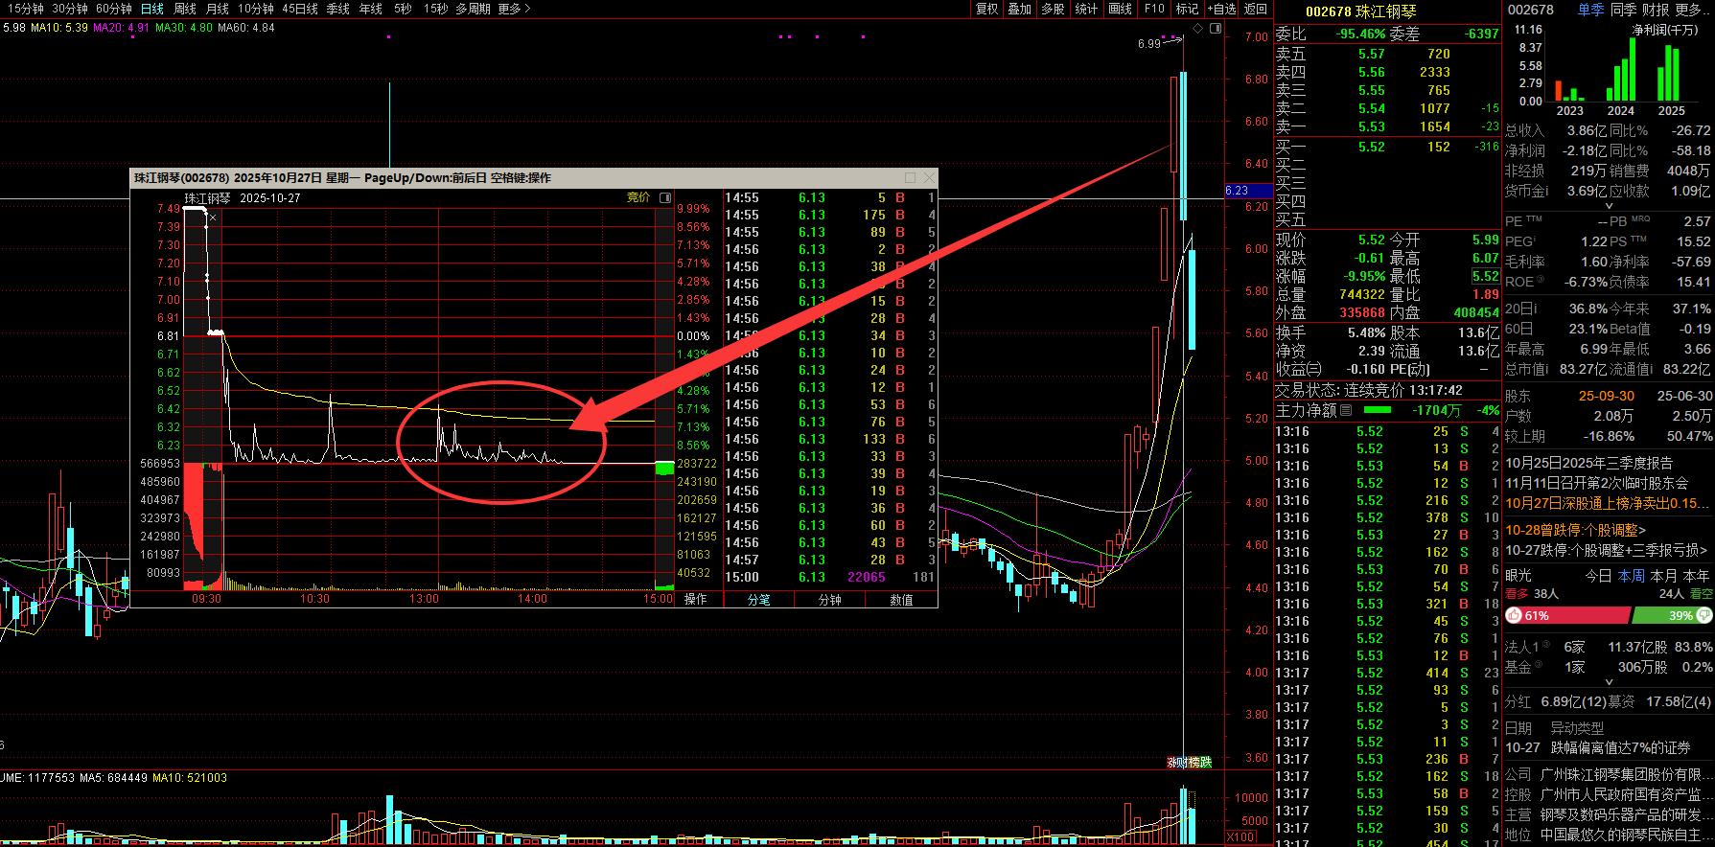Dismiss the small x marker at auction area
Image resolution: width=1715 pixels, height=847 pixels.
[213, 217]
